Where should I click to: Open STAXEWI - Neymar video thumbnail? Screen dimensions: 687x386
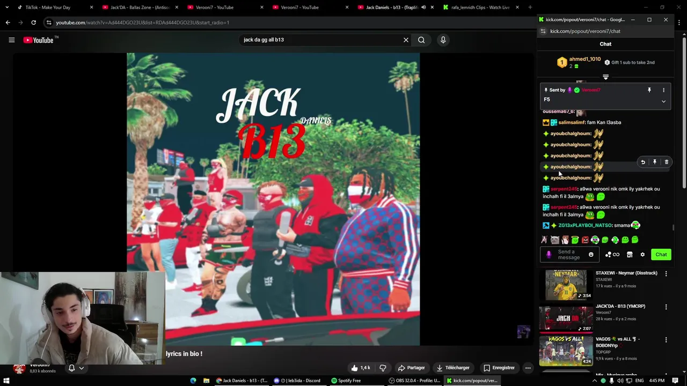(566, 285)
